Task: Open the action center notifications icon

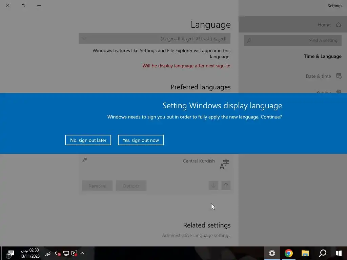Action: [10, 253]
